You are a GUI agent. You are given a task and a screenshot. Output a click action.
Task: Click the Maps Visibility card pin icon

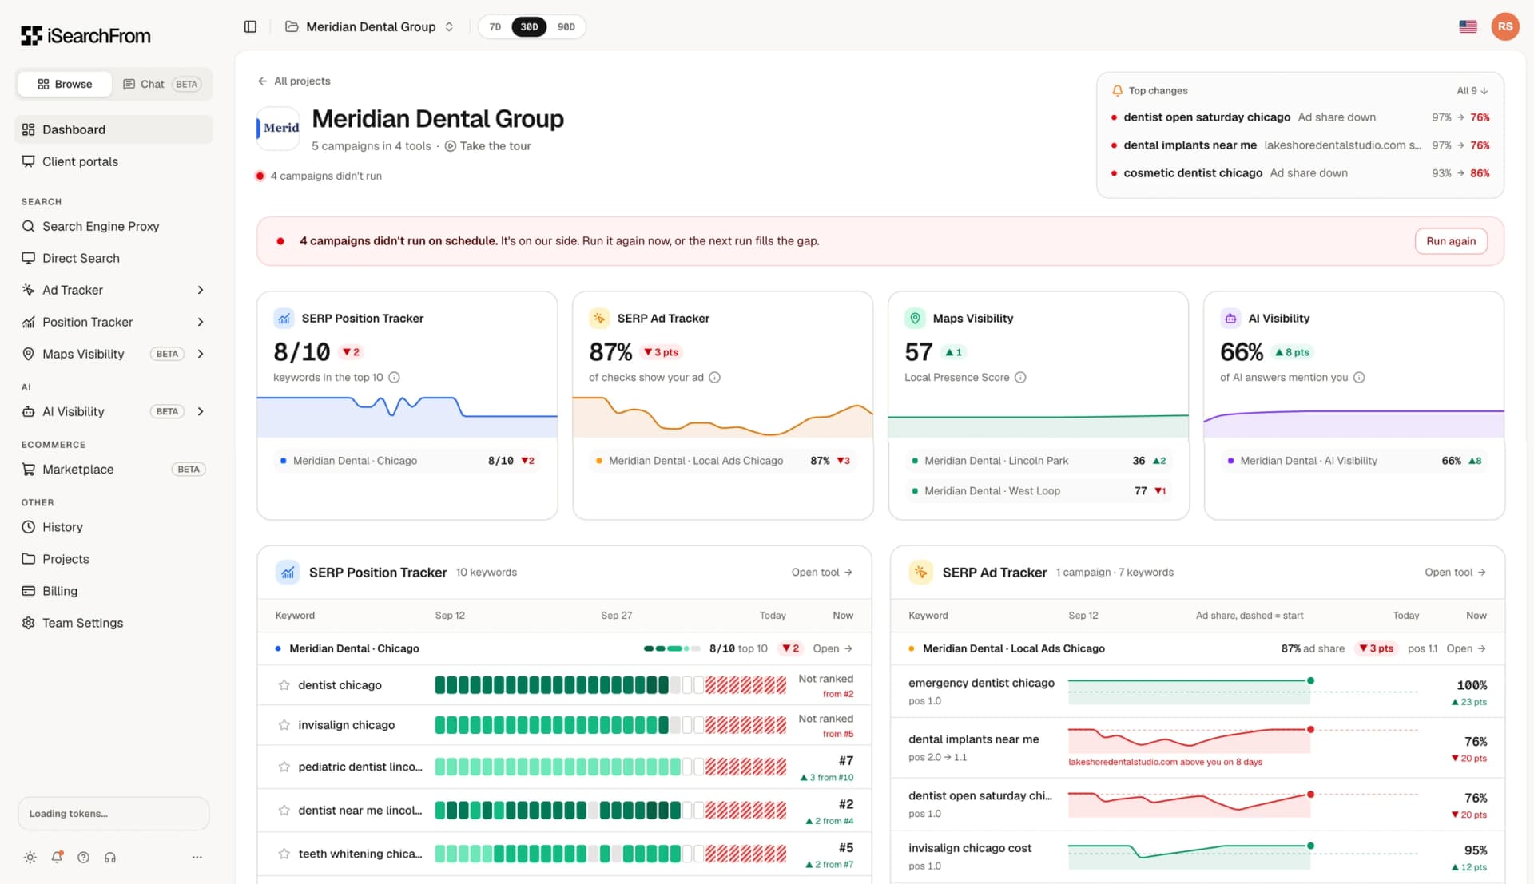pyautogui.click(x=915, y=318)
